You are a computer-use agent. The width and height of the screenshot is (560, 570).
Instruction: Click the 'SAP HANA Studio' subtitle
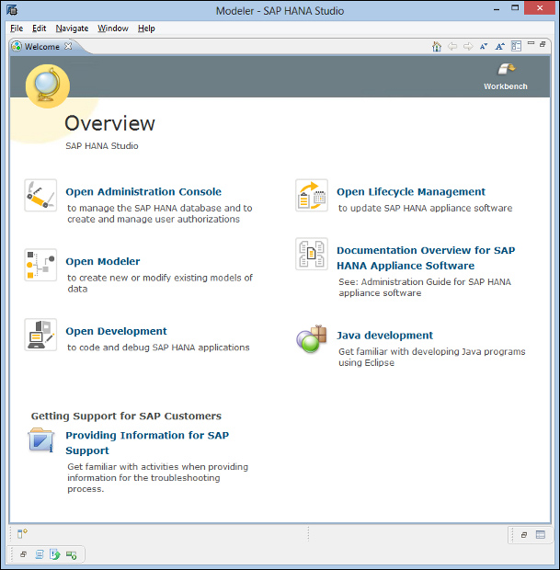[x=102, y=146]
